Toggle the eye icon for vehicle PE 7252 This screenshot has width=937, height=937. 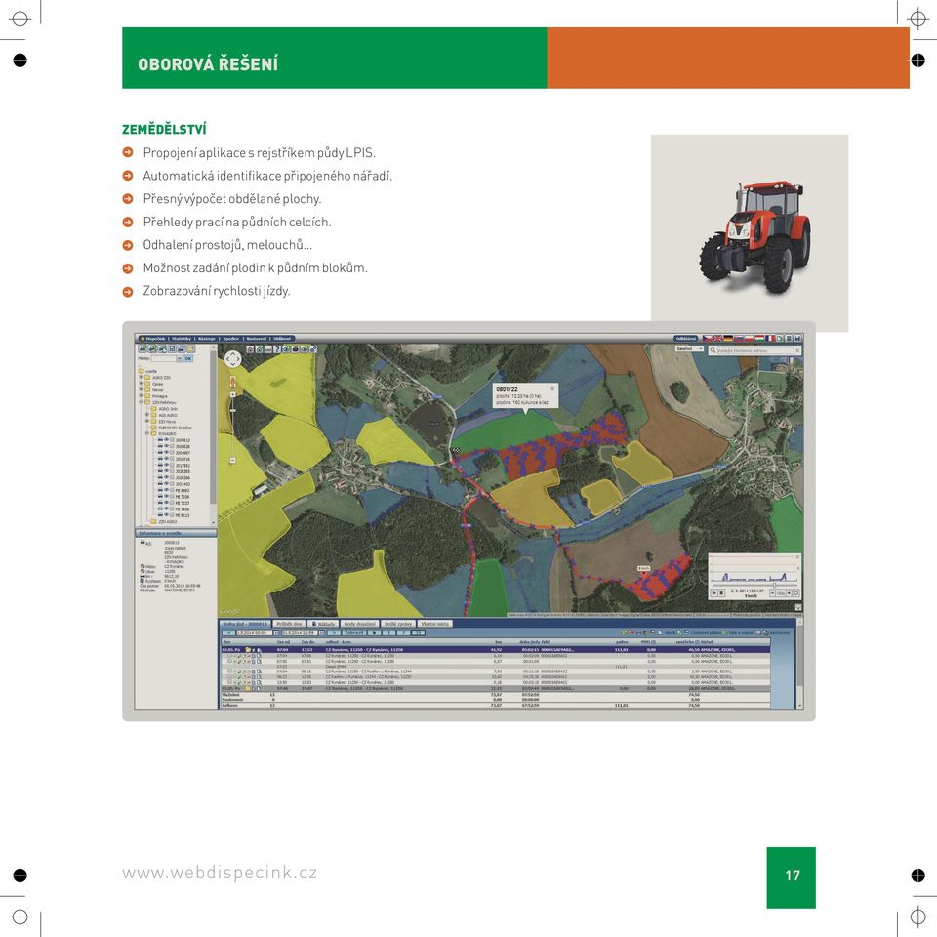pos(166,509)
